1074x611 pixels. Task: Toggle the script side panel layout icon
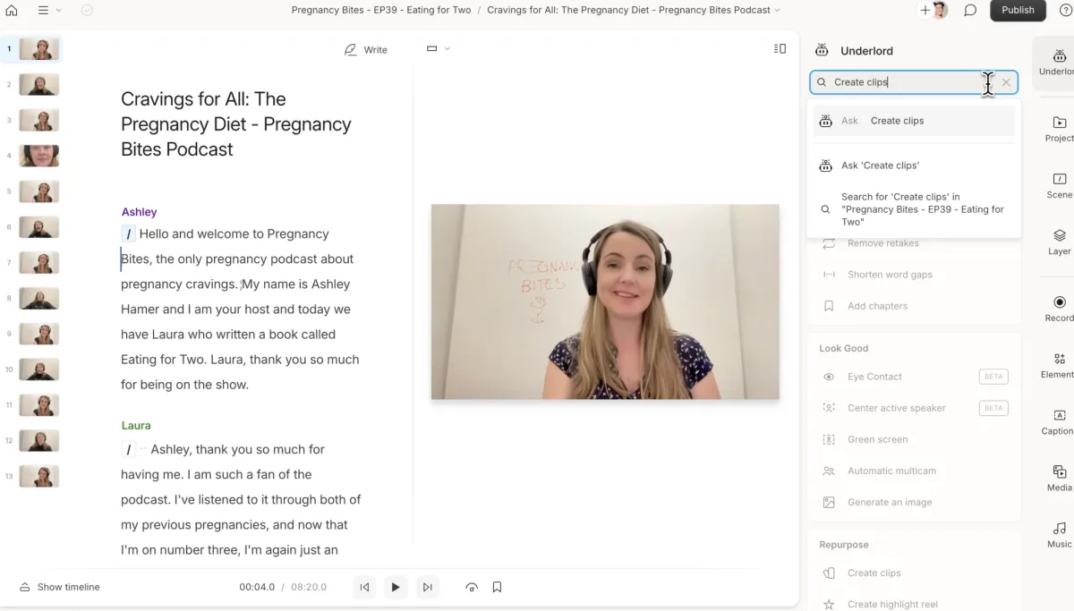point(780,48)
